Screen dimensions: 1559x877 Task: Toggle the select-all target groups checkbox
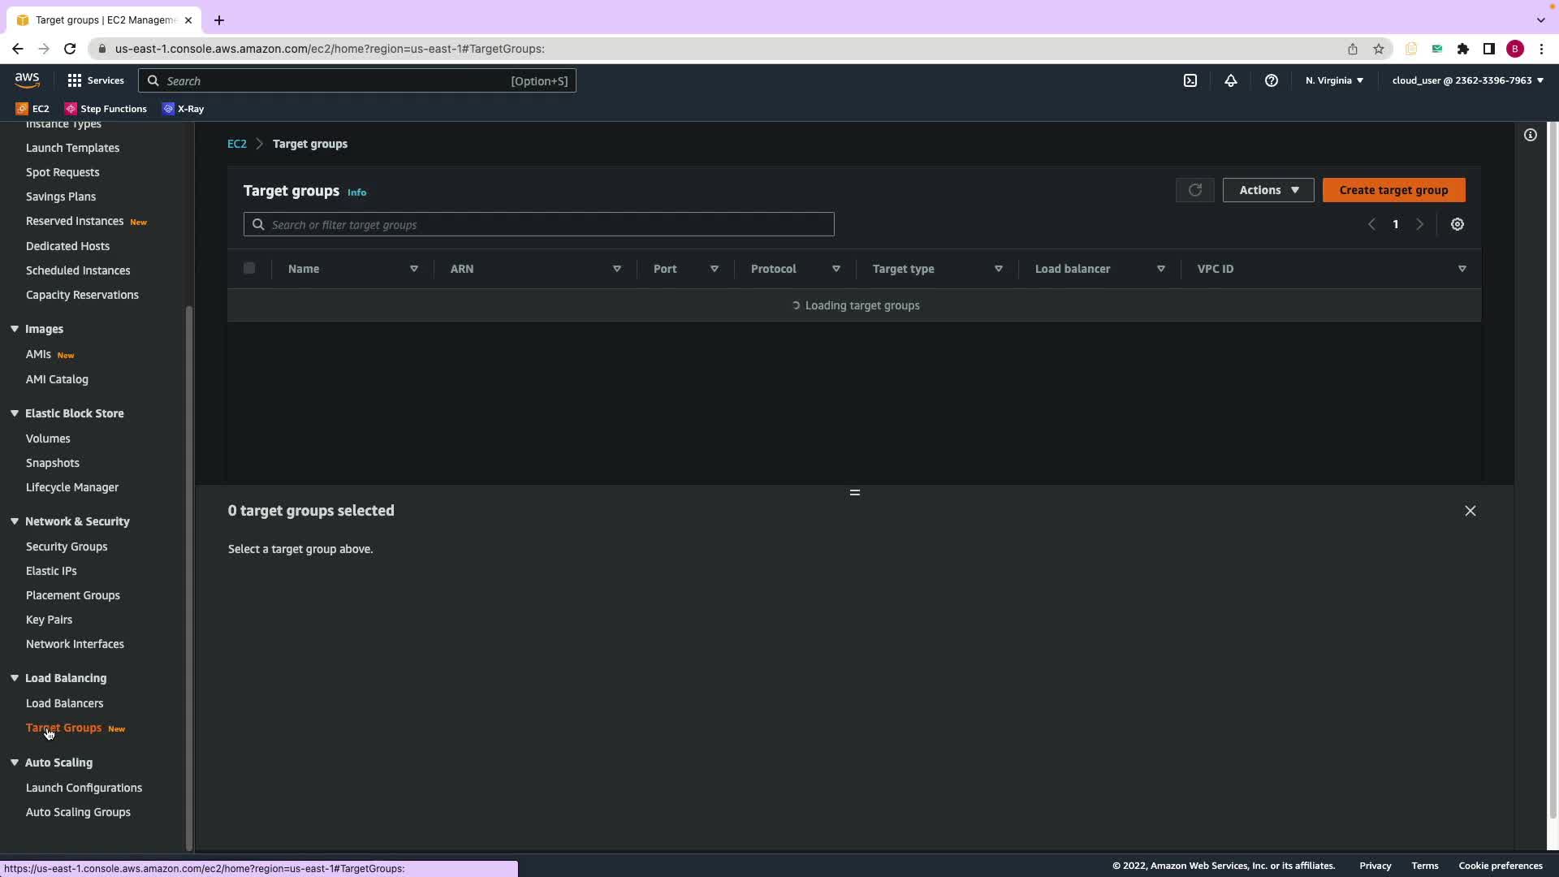[x=249, y=268]
